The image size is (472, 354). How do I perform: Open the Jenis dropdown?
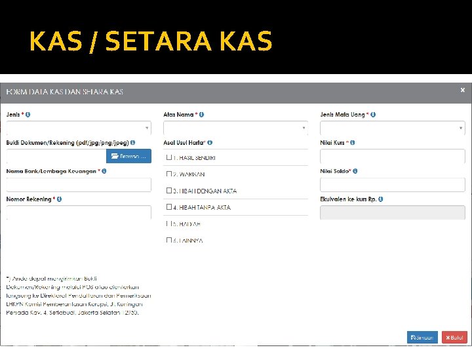pos(79,128)
